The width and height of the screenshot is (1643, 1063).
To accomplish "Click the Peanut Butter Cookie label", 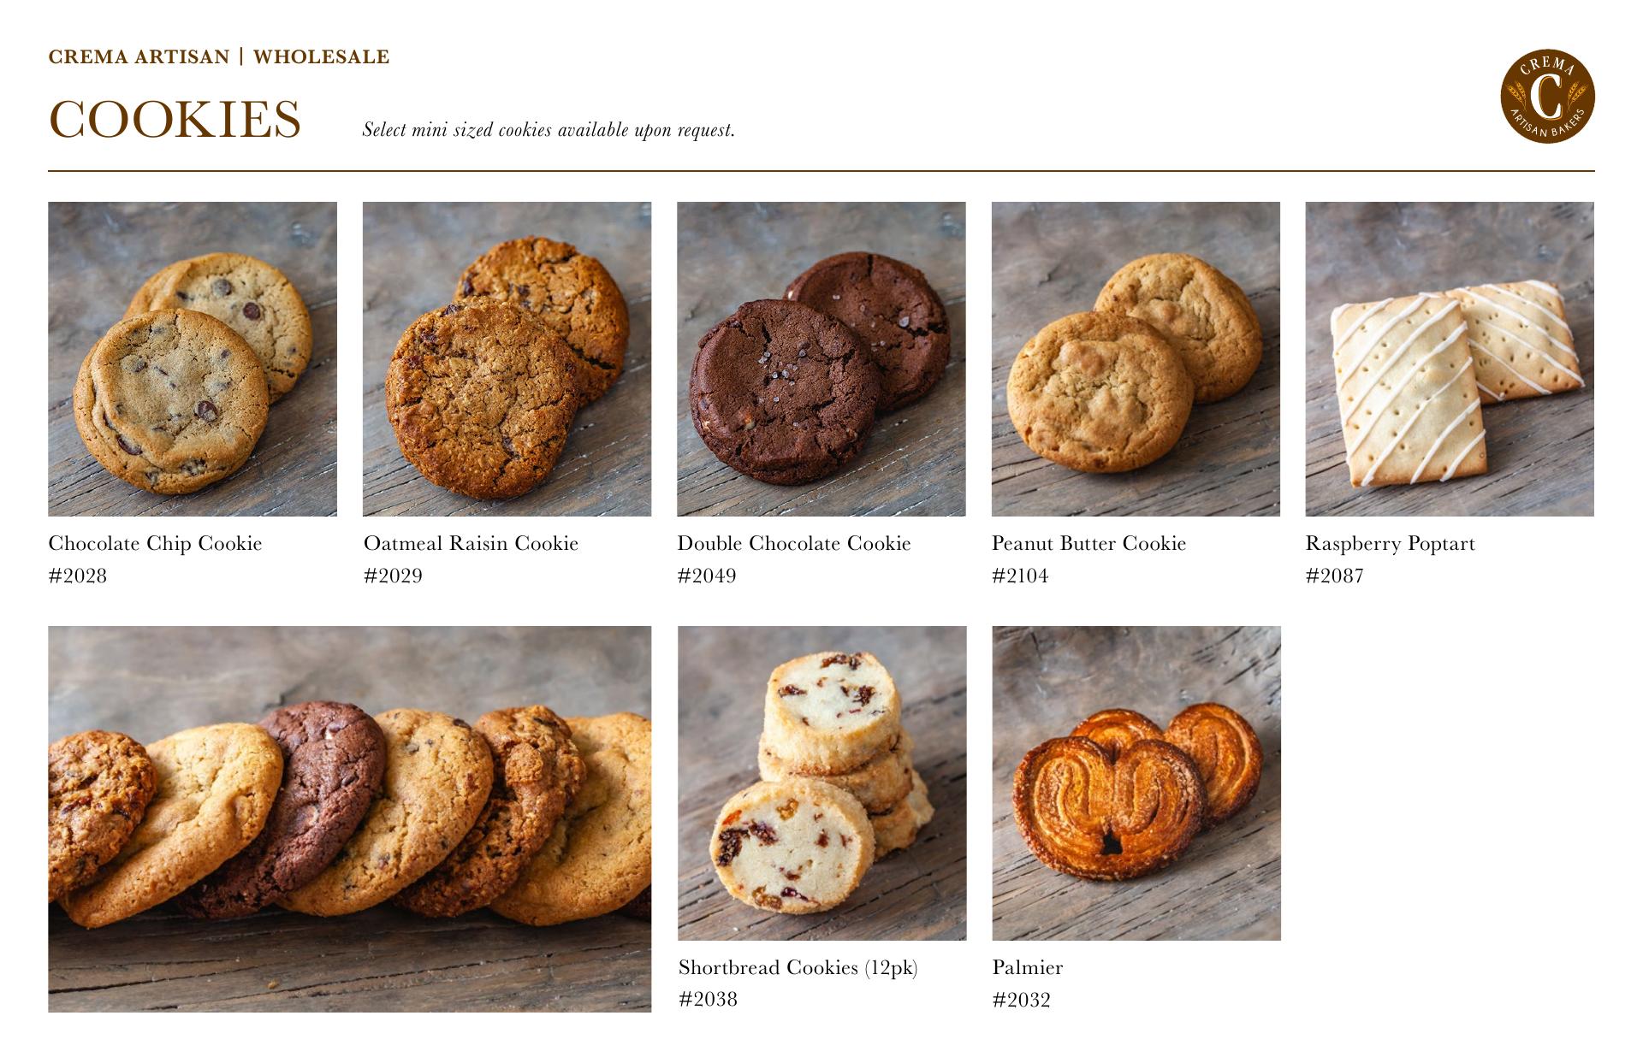I will point(1088,544).
